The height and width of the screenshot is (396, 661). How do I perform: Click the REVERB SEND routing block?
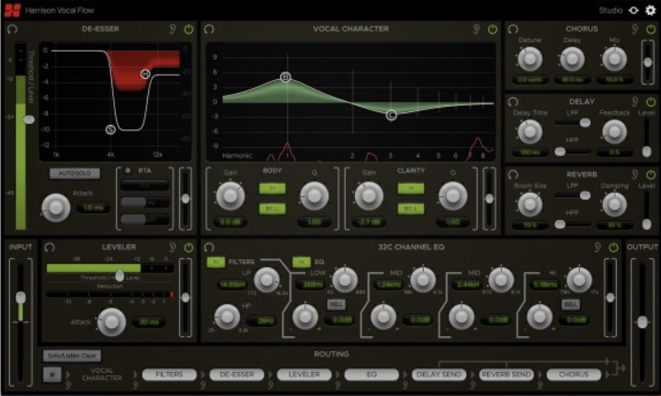coord(507,375)
